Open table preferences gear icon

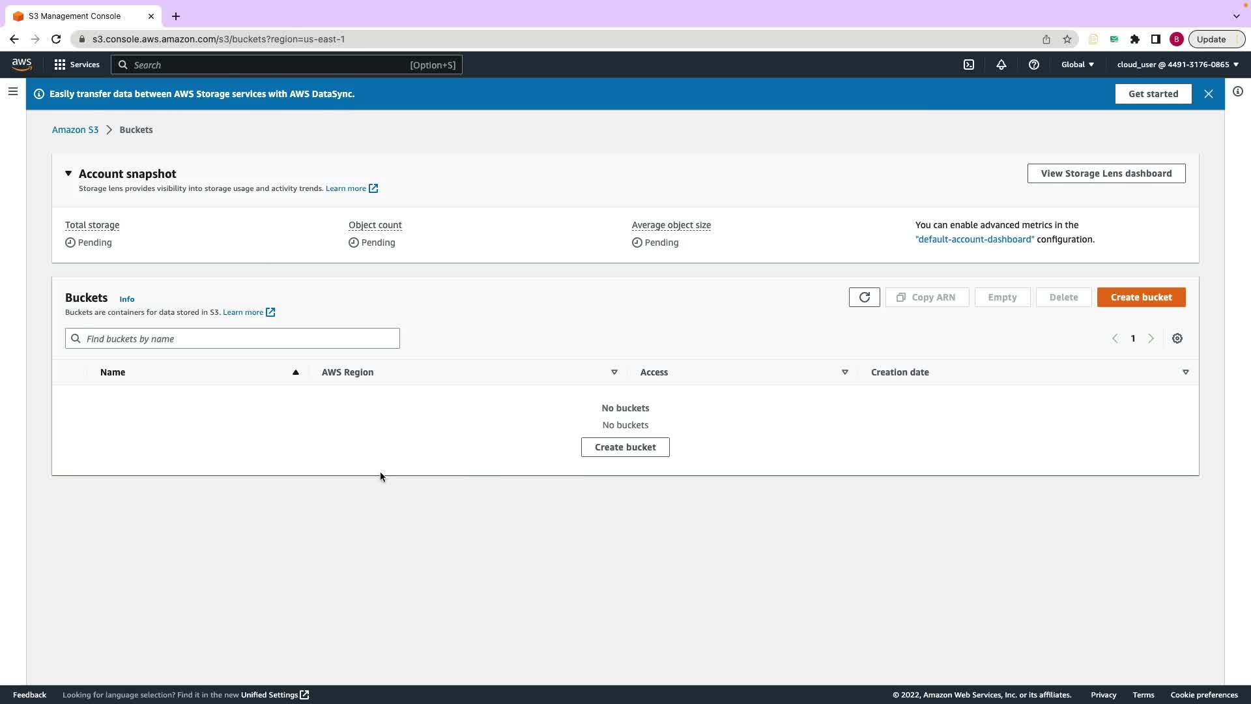coord(1177,338)
